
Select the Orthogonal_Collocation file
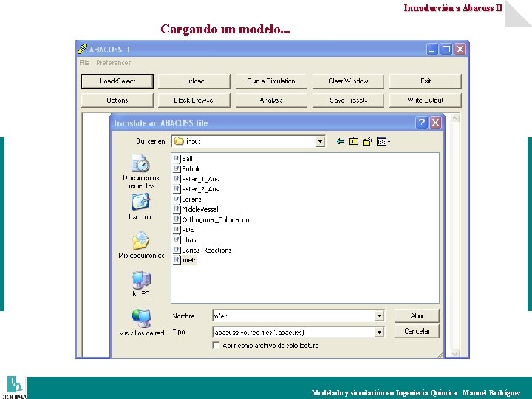click(x=211, y=219)
